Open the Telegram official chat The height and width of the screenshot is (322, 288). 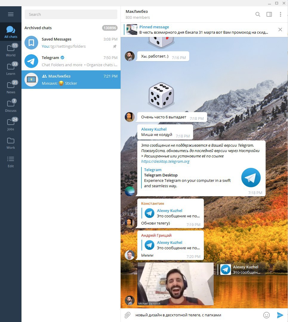tap(71, 61)
